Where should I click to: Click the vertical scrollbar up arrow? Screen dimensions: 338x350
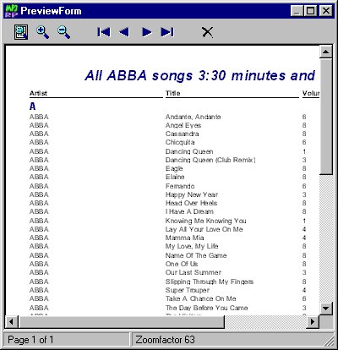[326, 52]
